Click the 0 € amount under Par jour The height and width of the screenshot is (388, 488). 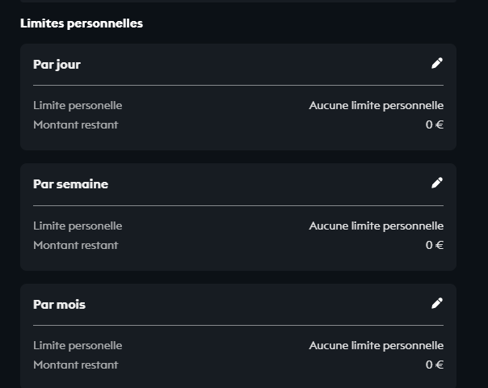coord(435,124)
